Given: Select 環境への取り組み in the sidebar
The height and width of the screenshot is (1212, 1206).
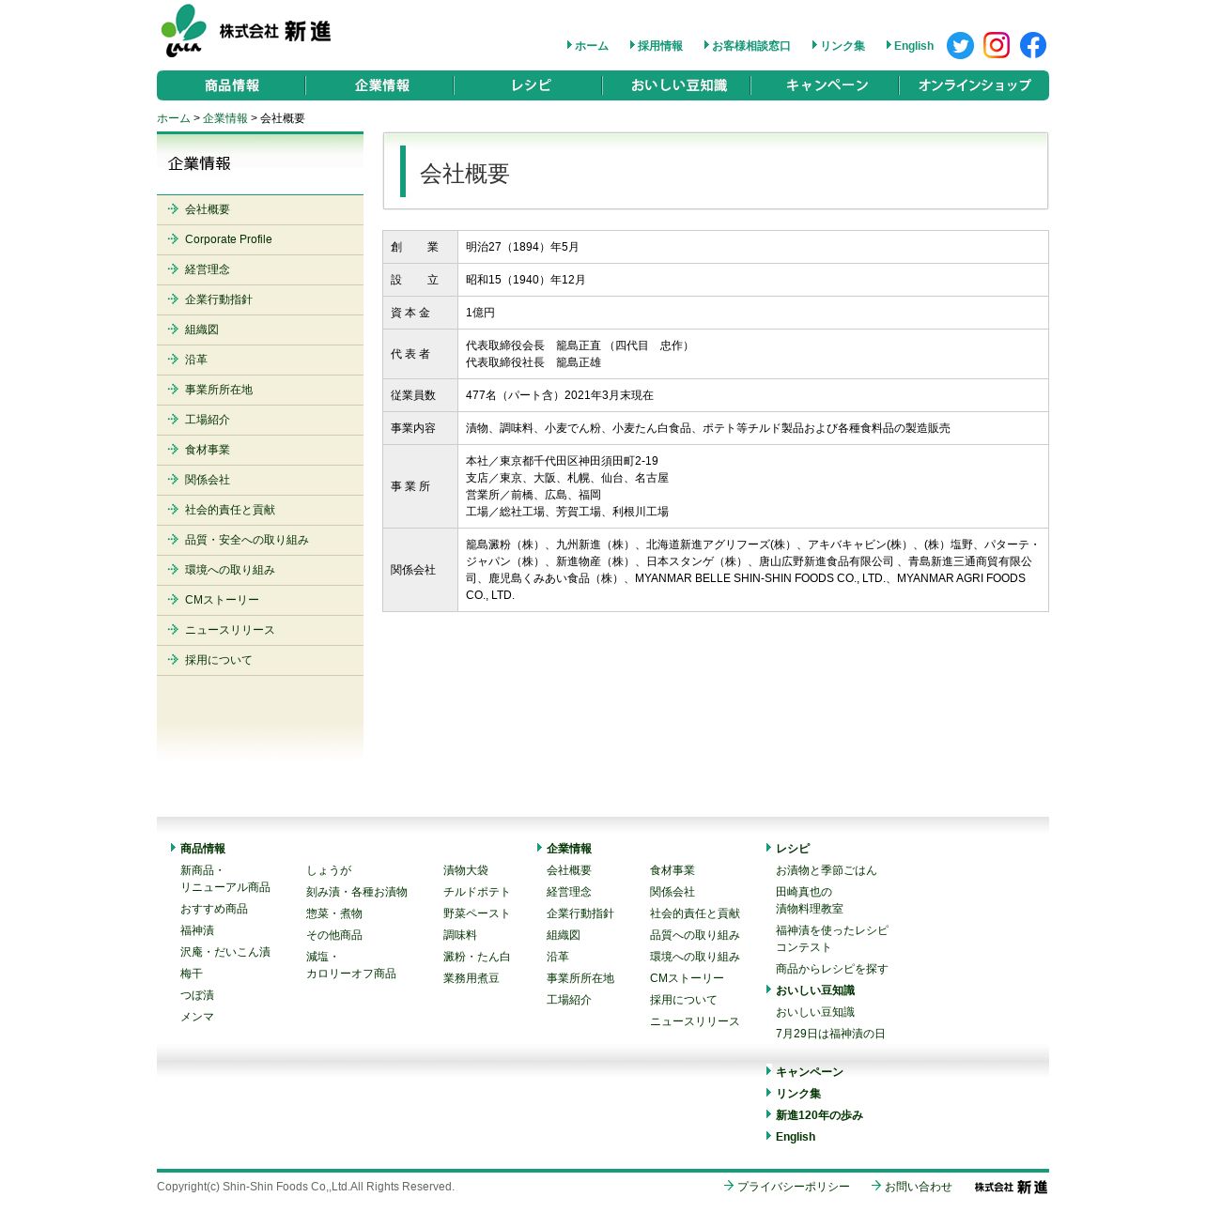Looking at the screenshot, I should (260, 570).
